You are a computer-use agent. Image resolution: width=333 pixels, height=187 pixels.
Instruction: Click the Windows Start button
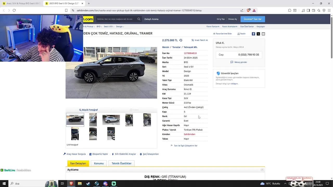tap(4, 184)
